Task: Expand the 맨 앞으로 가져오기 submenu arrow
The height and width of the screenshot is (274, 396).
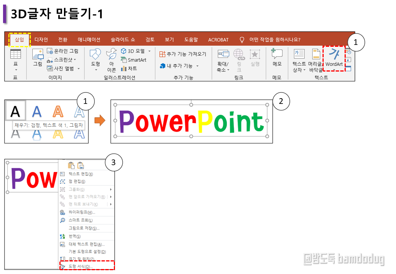Action: (111, 196)
